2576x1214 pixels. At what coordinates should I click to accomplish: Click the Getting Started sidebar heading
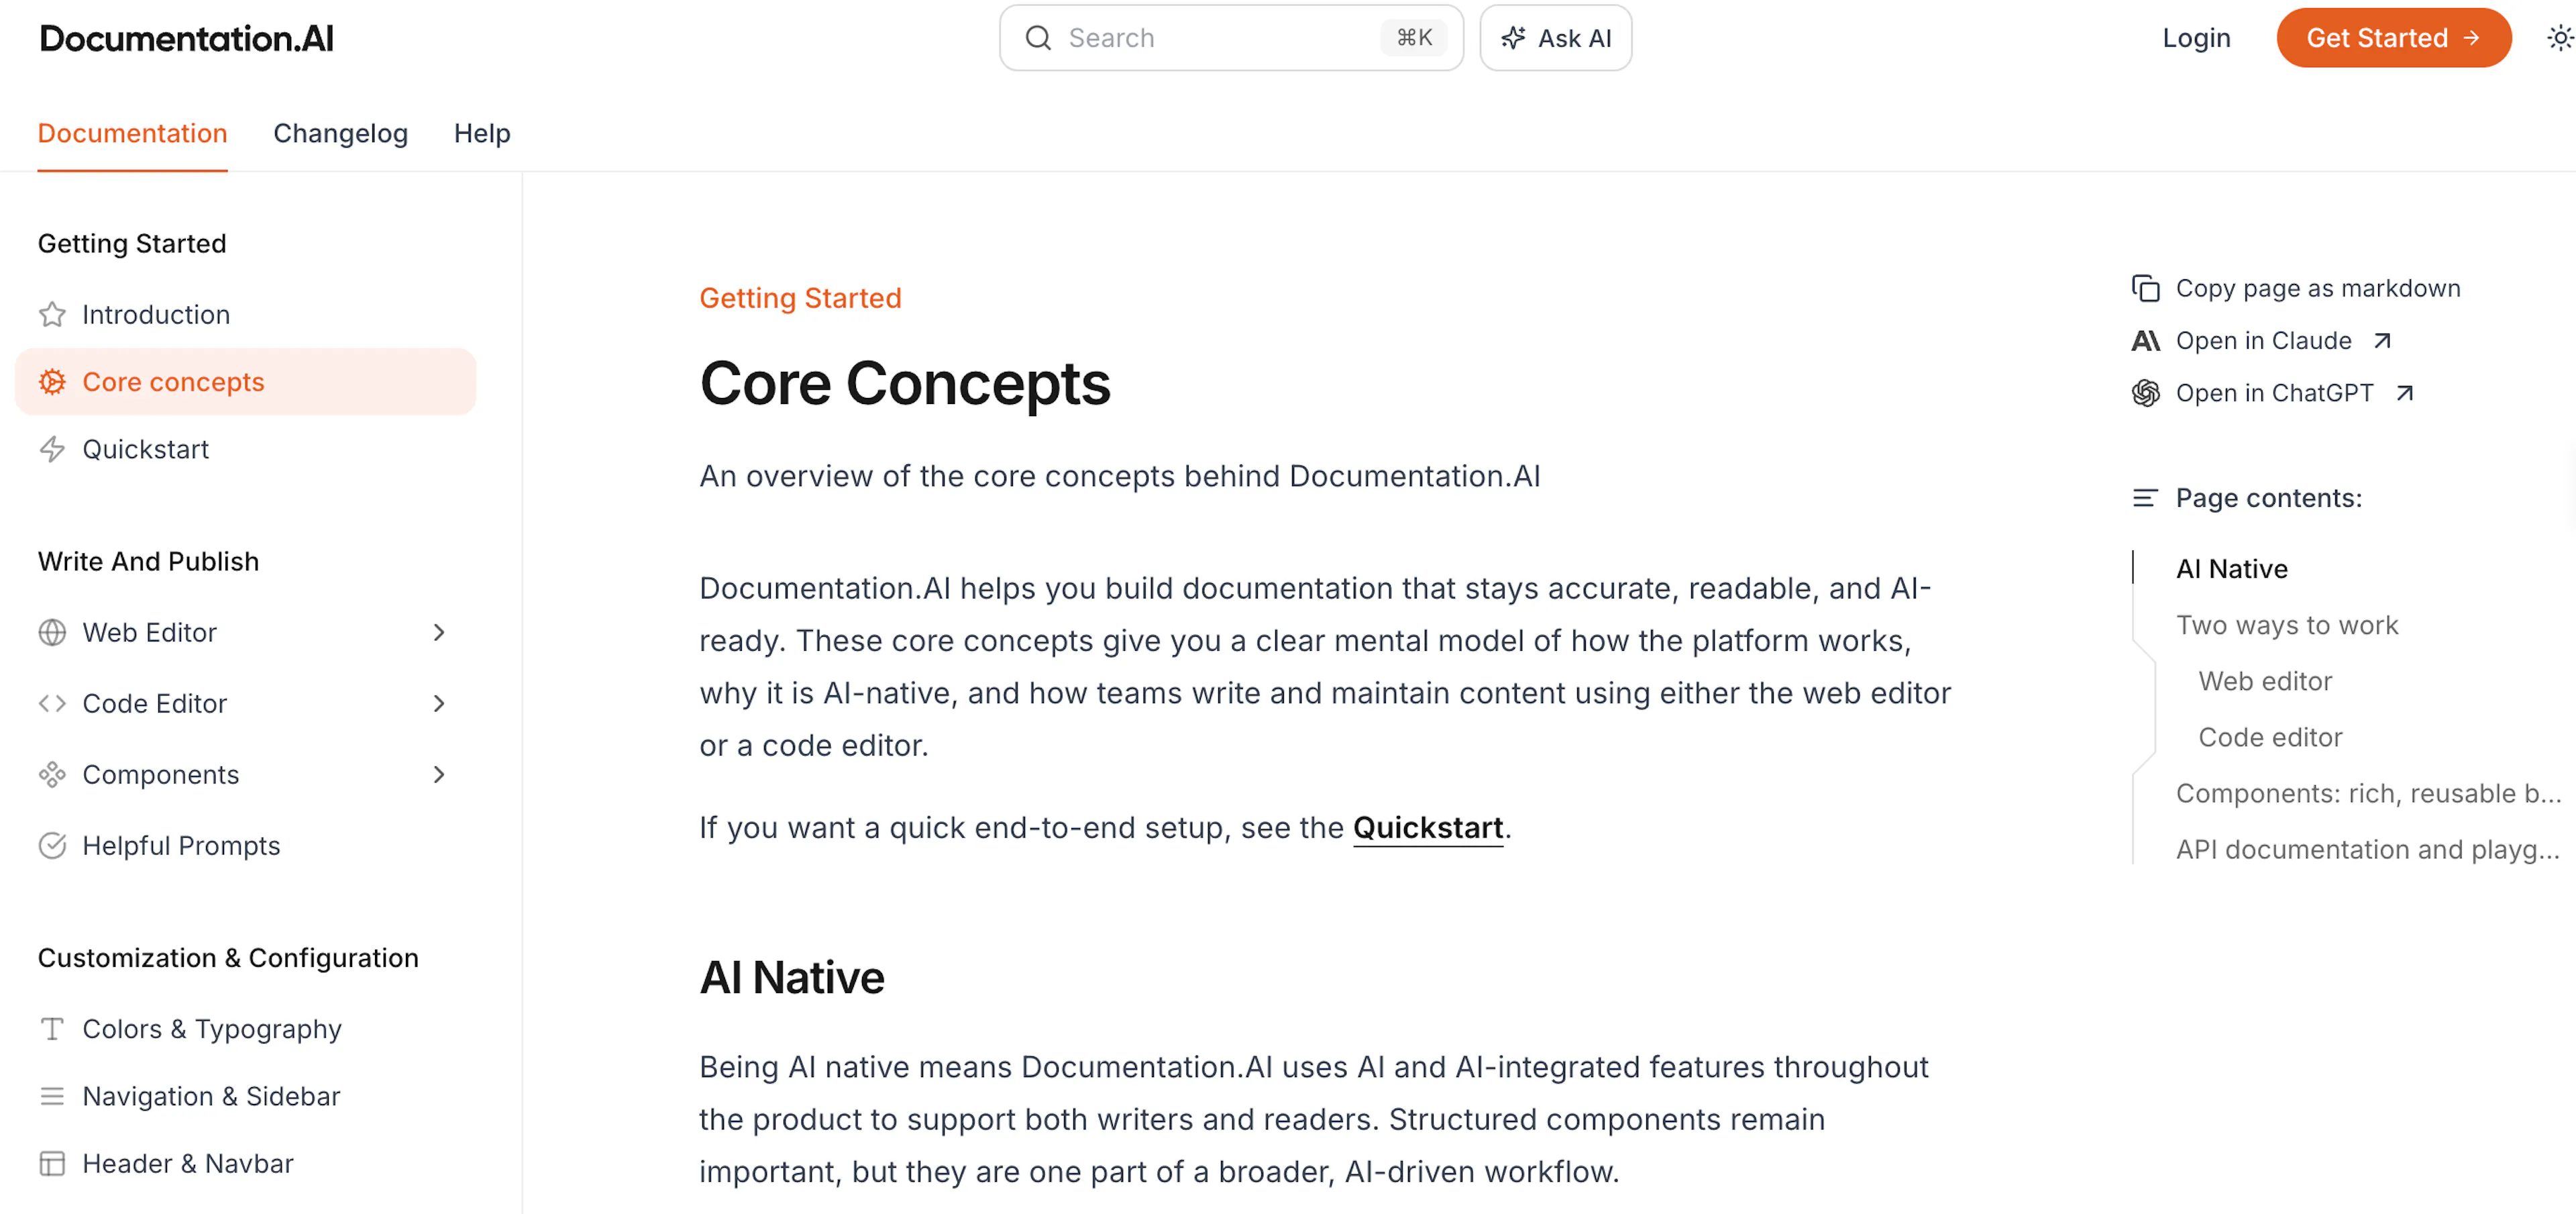point(132,244)
